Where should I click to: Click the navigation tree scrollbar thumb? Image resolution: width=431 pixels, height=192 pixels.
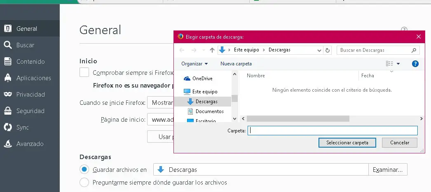click(x=235, y=99)
